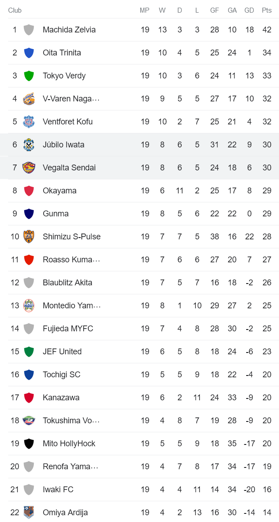Click the Oita Trinita badge icon

29,53
